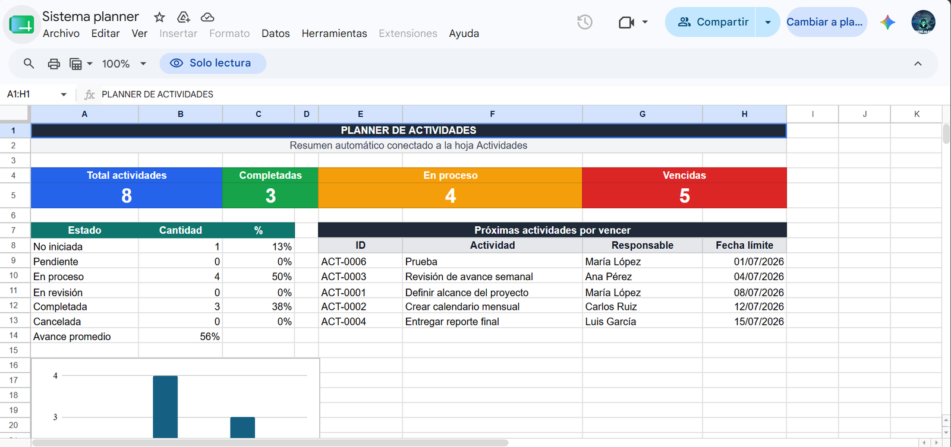This screenshot has height=447, width=951.
Task: Open the zoom 100% dropdown
Action: pos(124,64)
